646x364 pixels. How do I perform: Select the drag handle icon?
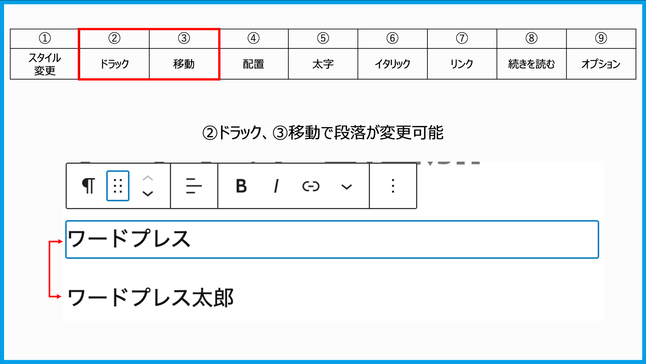(x=118, y=186)
